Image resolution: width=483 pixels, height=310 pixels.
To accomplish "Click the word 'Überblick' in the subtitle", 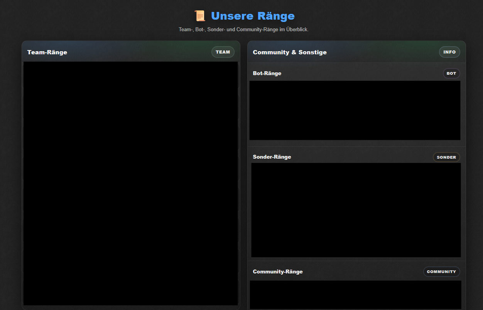I will click(x=297, y=30).
